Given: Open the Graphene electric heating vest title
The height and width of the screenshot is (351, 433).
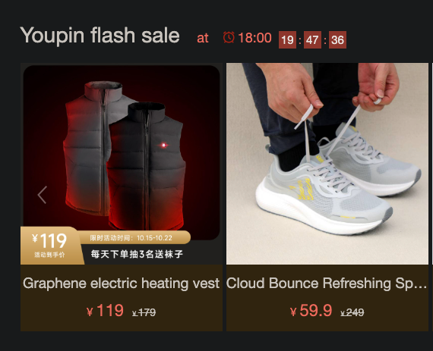Looking at the screenshot, I should [x=121, y=284].
